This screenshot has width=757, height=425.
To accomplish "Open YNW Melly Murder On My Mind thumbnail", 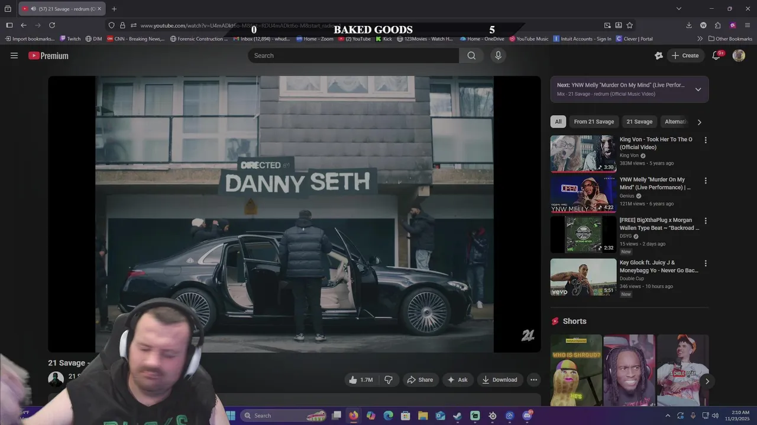I will [x=583, y=194].
